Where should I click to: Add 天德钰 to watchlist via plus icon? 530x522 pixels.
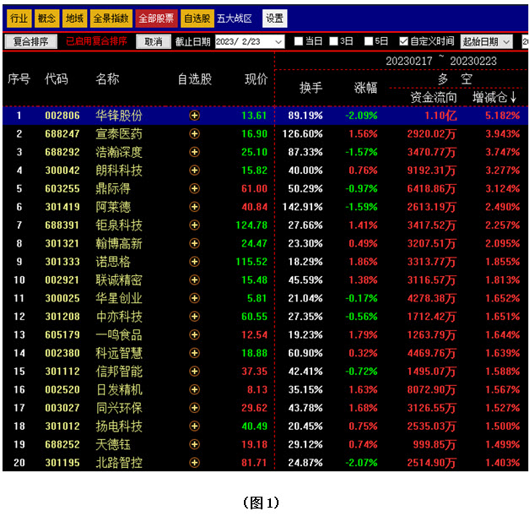click(194, 444)
